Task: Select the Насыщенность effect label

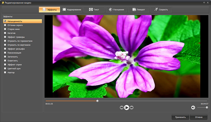Action: click(x=15, y=21)
